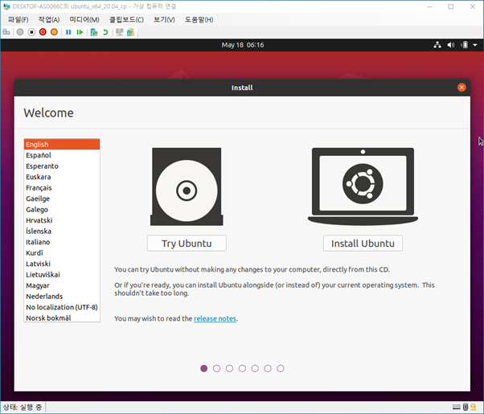Revert the VM with the green arrow icon
The height and width of the screenshot is (414, 484).
pyautogui.click(x=105, y=32)
